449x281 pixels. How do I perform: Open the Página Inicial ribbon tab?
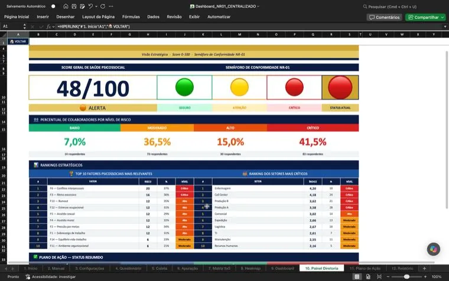[x=17, y=17]
